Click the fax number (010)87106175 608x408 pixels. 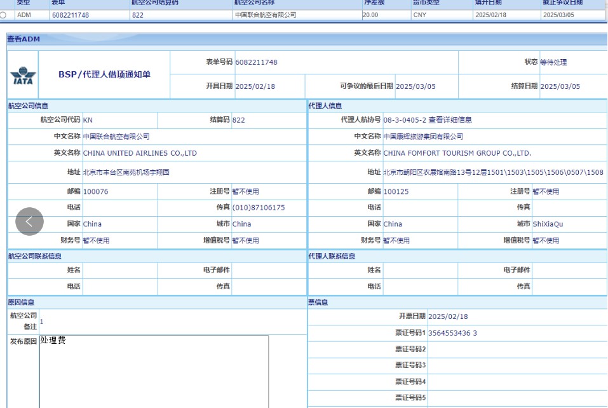pos(258,208)
